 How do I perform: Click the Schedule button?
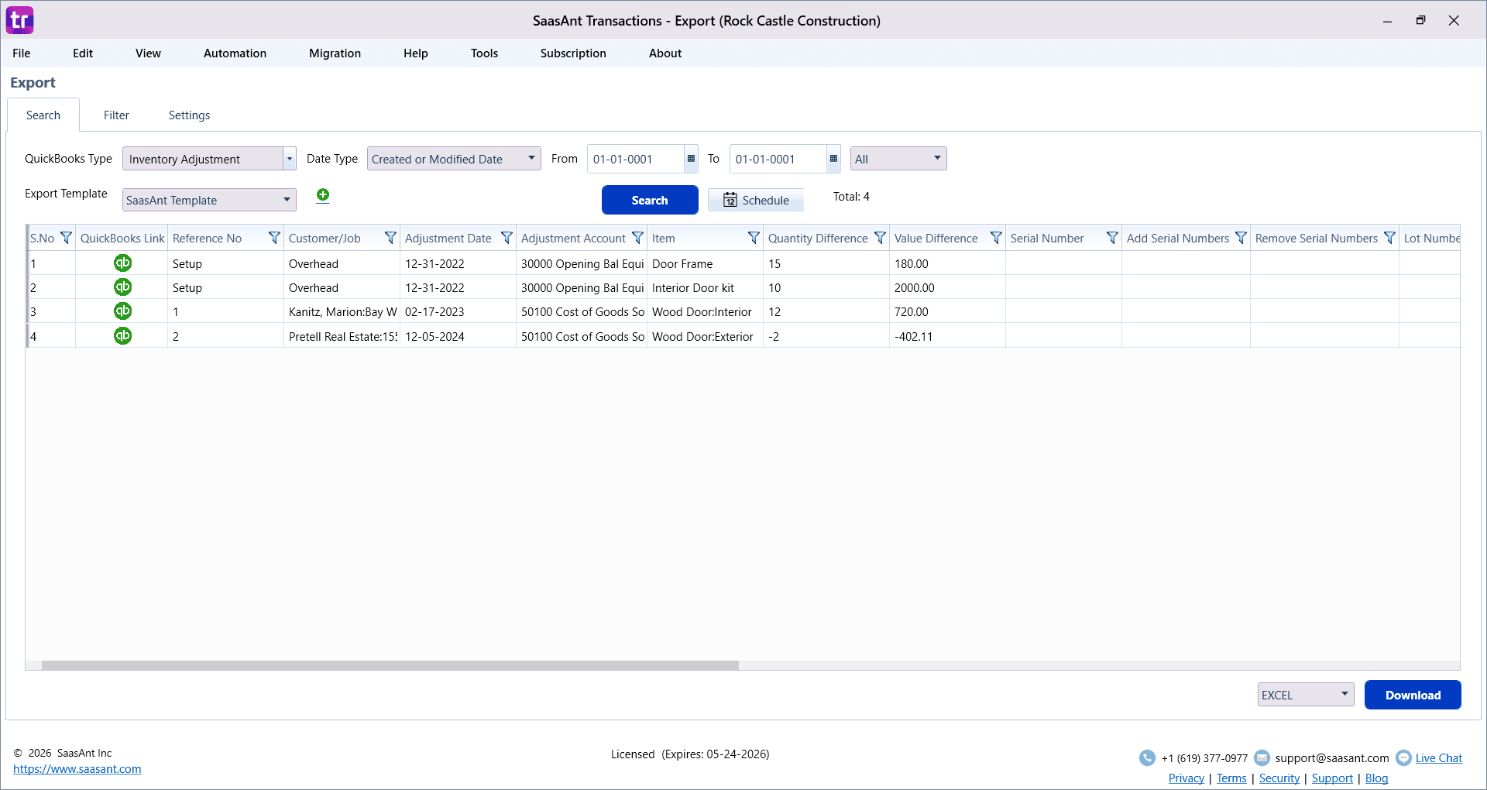tap(756, 200)
